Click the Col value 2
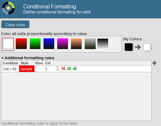161x126 pixels. point(46,69)
